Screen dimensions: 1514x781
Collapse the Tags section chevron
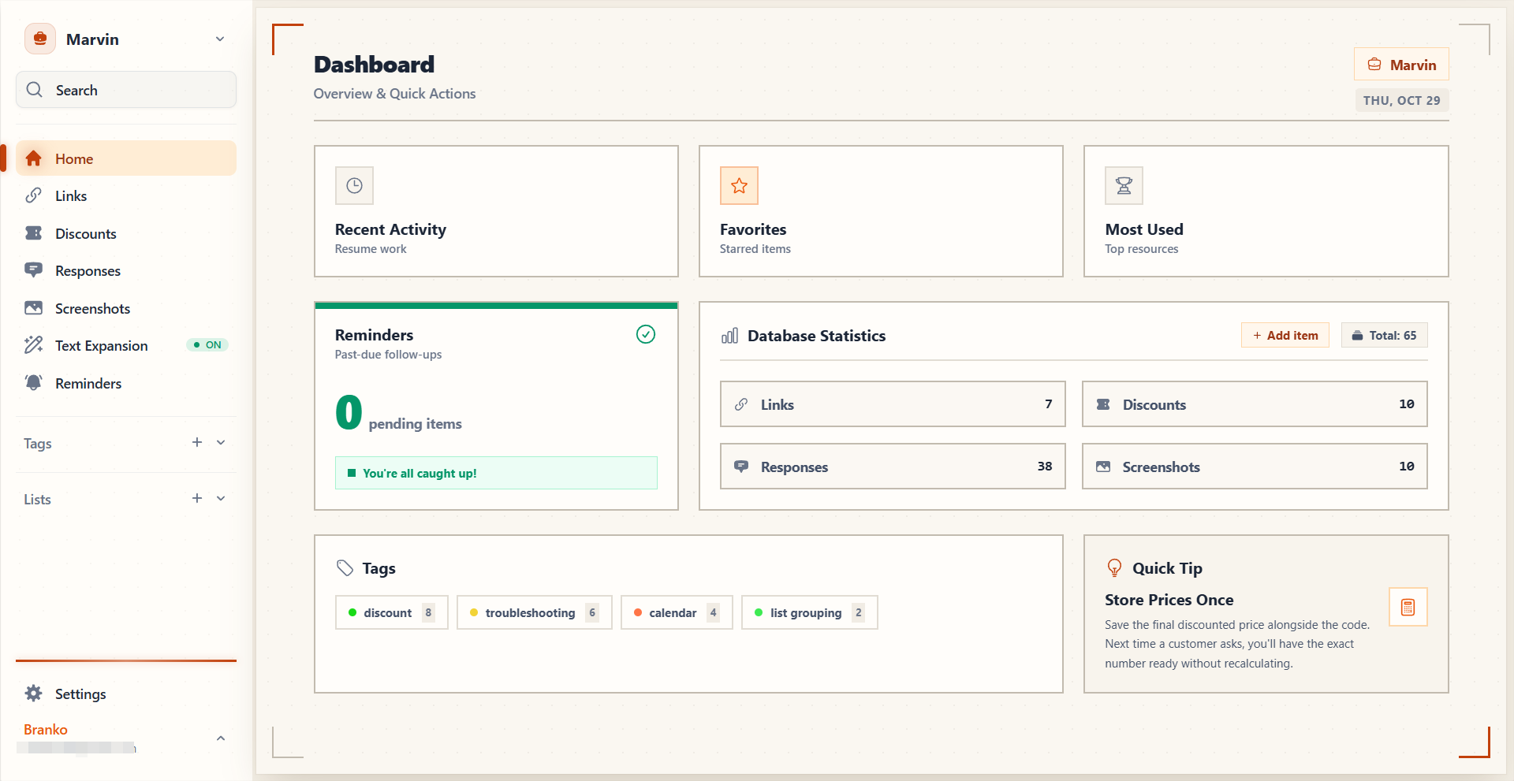221,443
